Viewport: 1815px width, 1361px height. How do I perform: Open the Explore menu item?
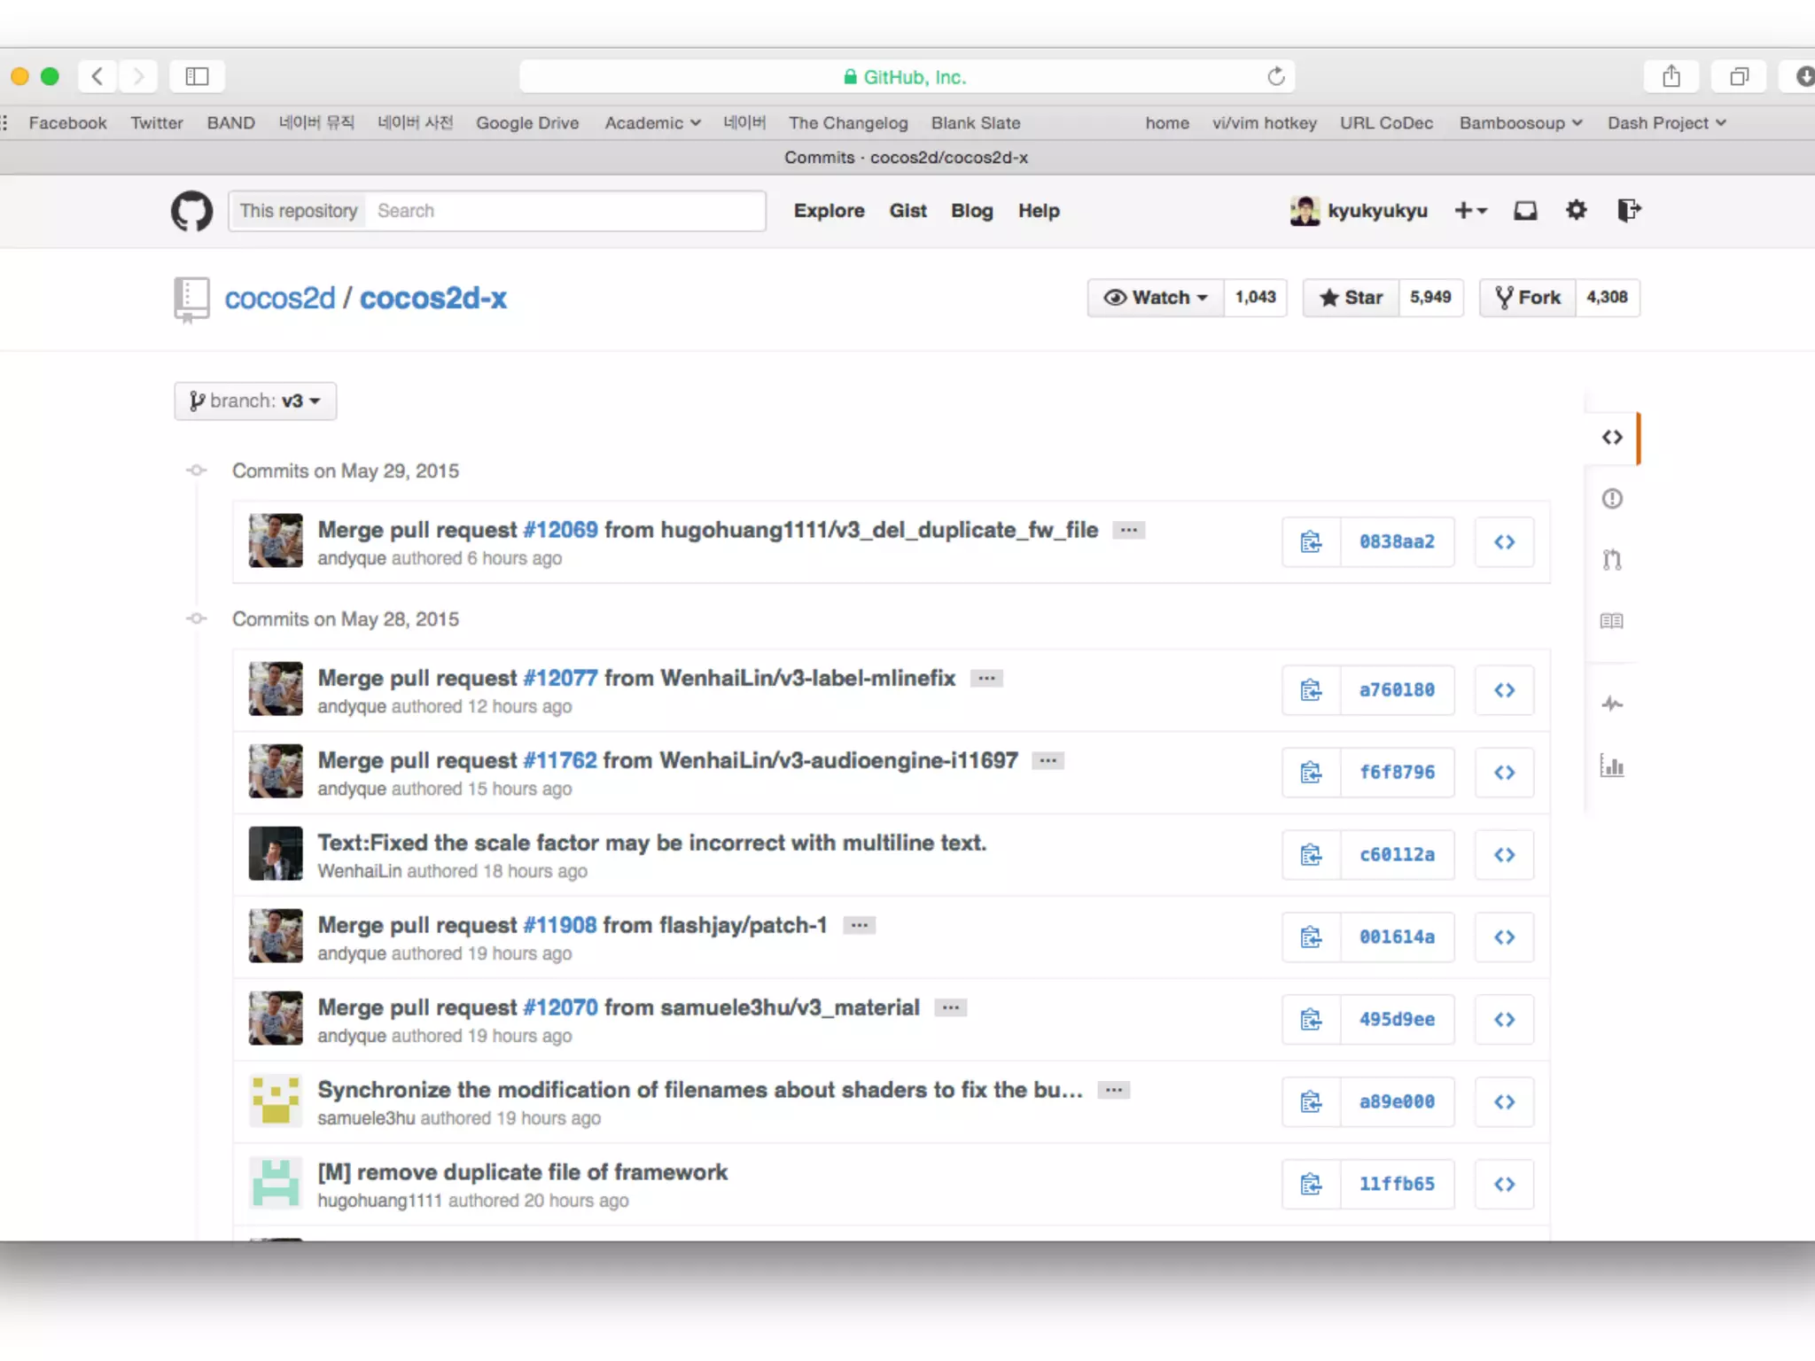[829, 211]
